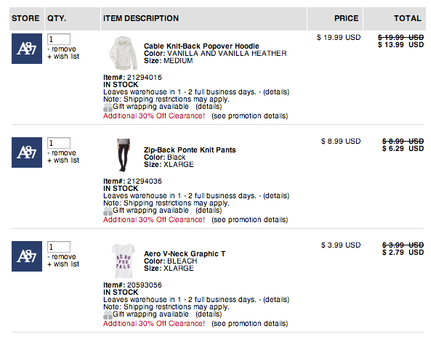Open warehouse shipping details for Knit Pants
This screenshot has height=342, width=431.
pyautogui.click(x=276, y=196)
